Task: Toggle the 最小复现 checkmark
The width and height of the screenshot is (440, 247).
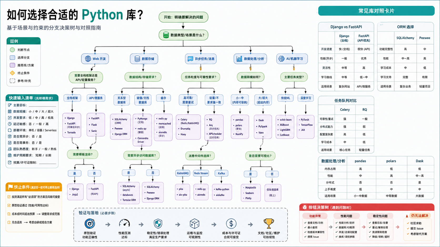Action: (305, 227)
